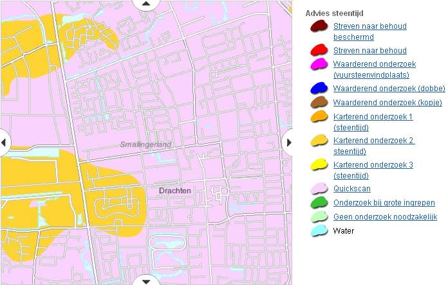Click the 'Smallingerland' label on the map

coord(145,144)
